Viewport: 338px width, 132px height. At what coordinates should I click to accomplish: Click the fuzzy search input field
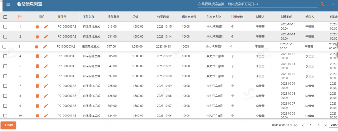257,4
